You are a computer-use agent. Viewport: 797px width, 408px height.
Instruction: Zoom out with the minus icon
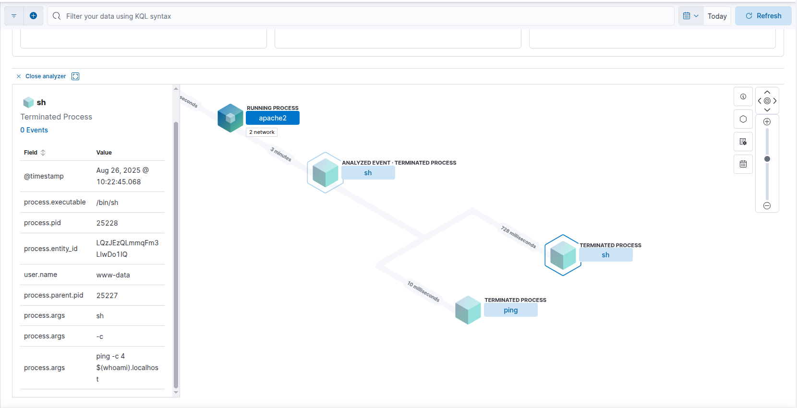(x=767, y=206)
